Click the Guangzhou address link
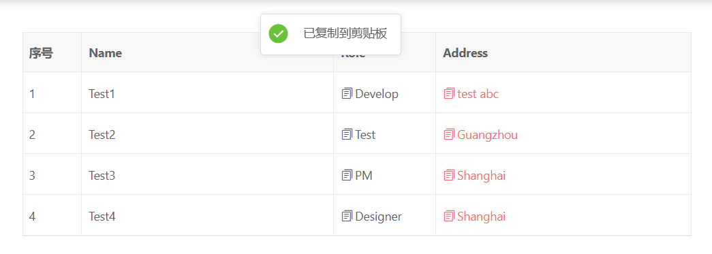This screenshot has height=254, width=712. (487, 135)
